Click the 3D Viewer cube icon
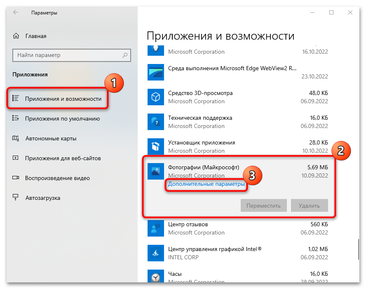The width and height of the screenshot is (366, 289). 156,97
